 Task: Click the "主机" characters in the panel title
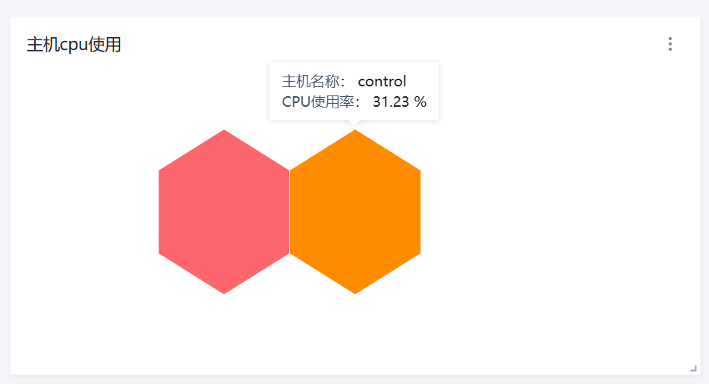pos(43,45)
